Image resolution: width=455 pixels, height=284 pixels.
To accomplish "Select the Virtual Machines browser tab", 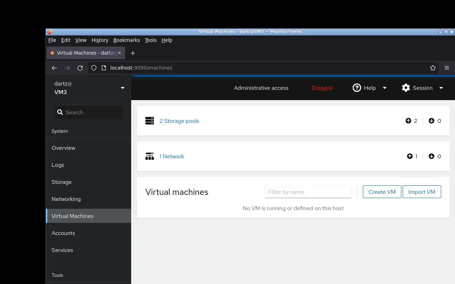I will (85, 53).
